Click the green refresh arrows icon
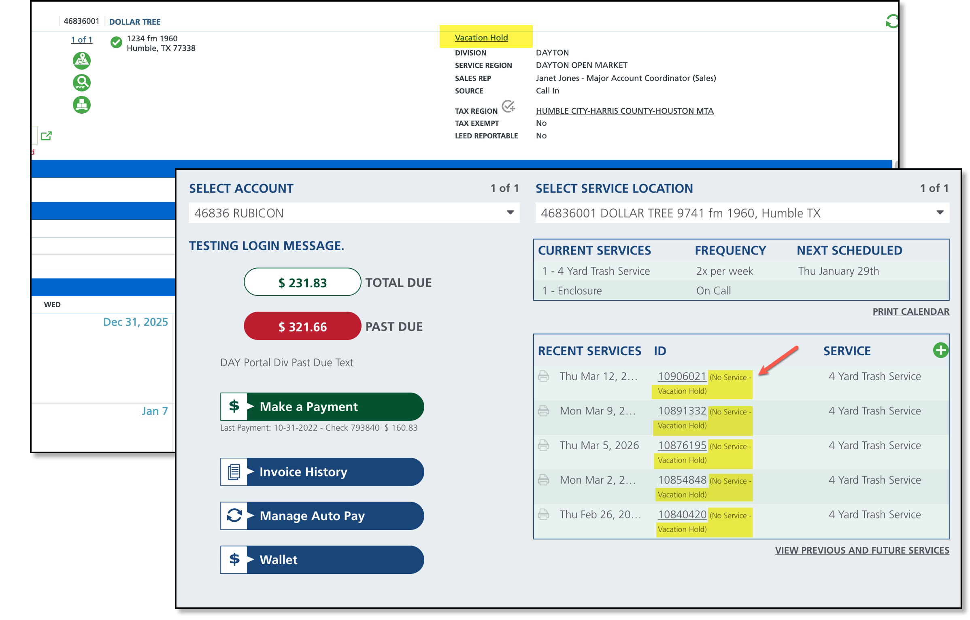 tap(892, 21)
